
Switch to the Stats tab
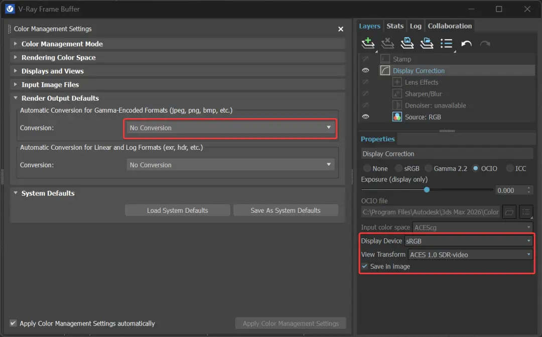[x=395, y=26]
